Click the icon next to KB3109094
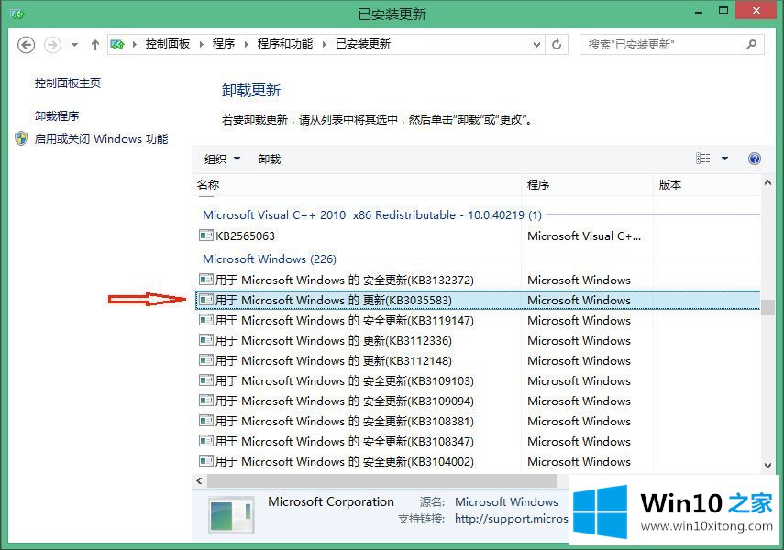784x550 pixels. tap(206, 400)
